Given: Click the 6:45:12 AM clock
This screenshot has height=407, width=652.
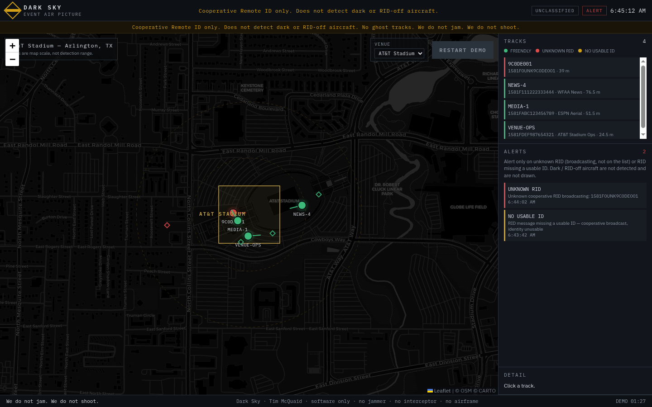Looking at the screenshot, I should click(x=628, y=10).
